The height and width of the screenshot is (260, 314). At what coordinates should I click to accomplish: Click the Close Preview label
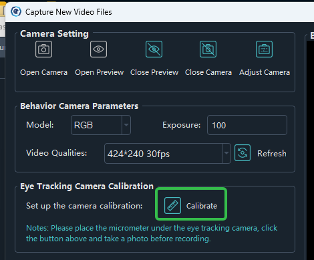click(154, 72)
